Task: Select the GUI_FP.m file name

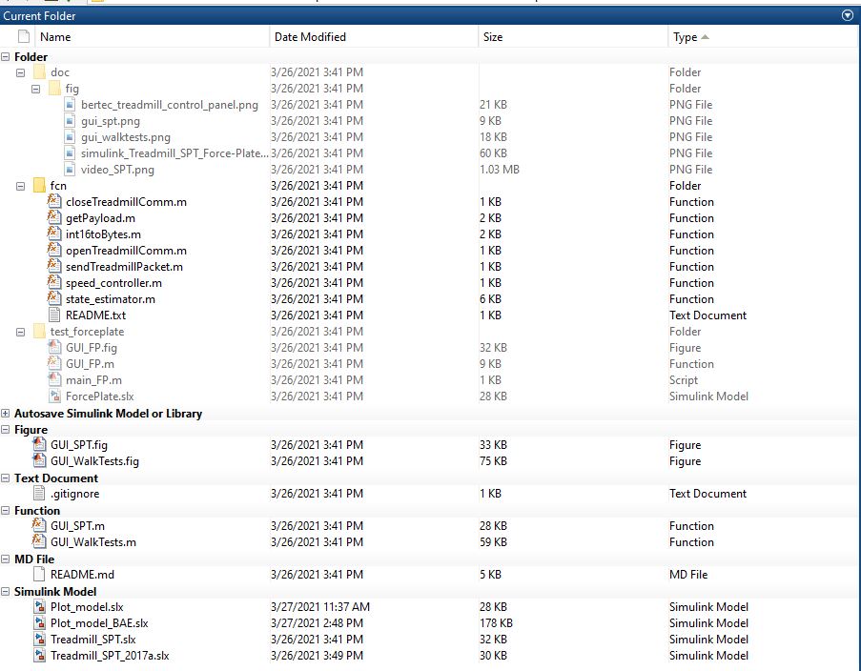Action: (x=90, y=363)
